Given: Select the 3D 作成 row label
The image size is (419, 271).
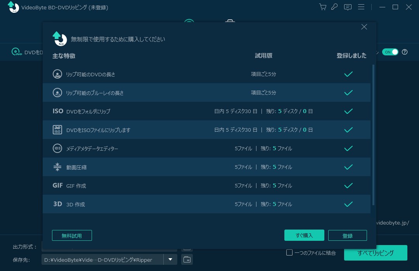Looking at the screenshot, I should pos(76,204).
